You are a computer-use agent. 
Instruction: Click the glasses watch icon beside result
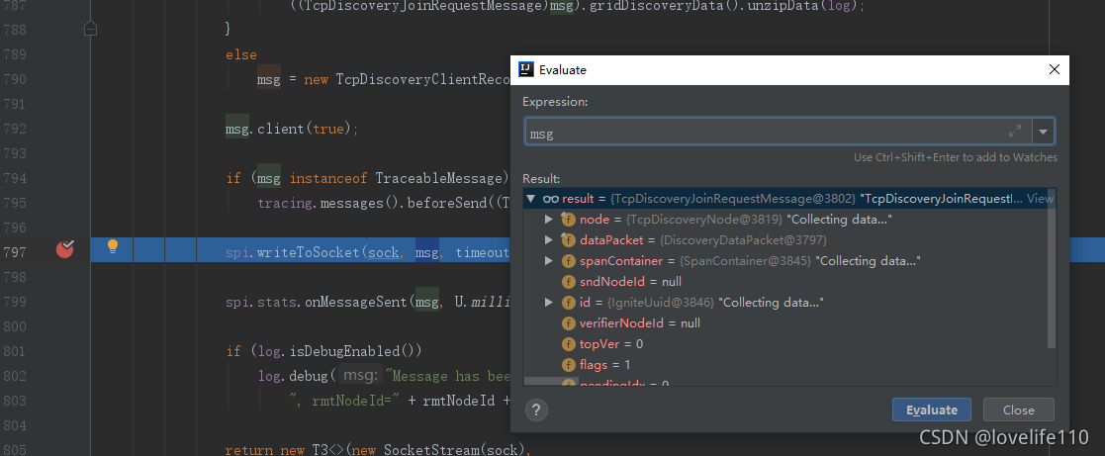point(551,199)
